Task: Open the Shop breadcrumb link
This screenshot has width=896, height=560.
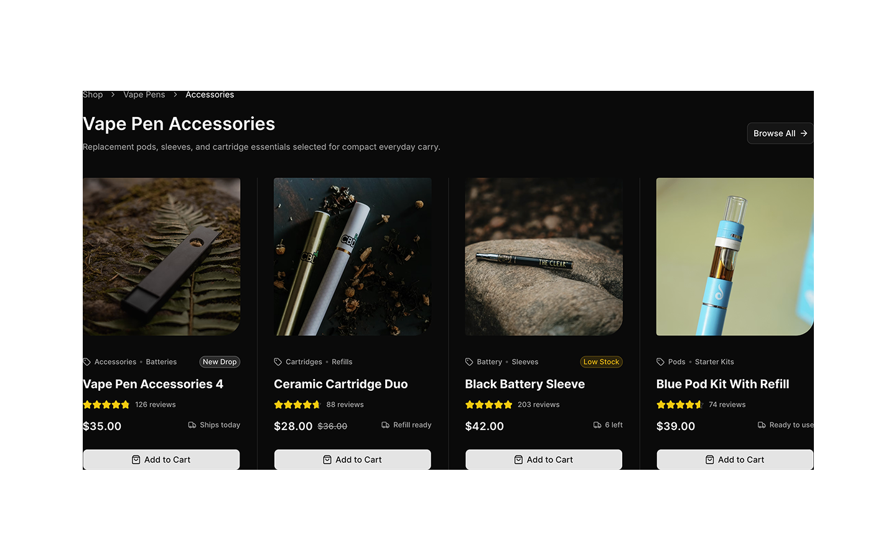Action: (93, 95)
